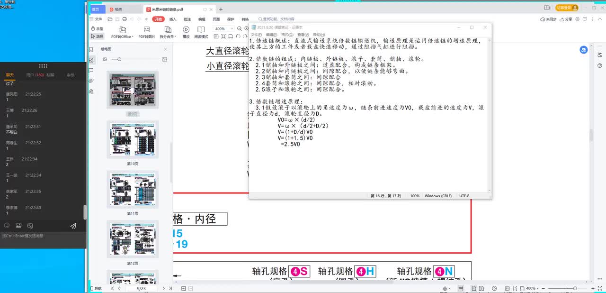Go to the next page arrow
The image size is (606, 293).
point(164,288)
